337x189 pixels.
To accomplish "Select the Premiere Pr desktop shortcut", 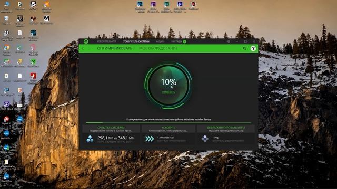I will tap(153, 6).
